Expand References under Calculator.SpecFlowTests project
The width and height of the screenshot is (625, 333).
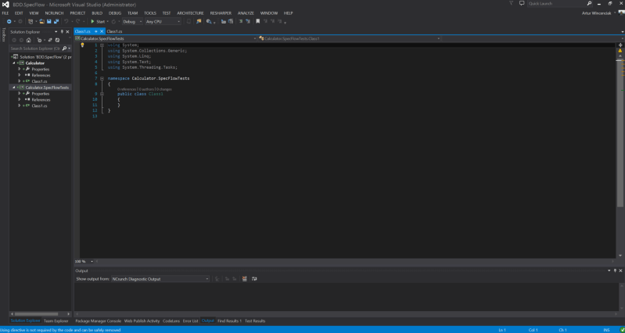pos(19,100)
